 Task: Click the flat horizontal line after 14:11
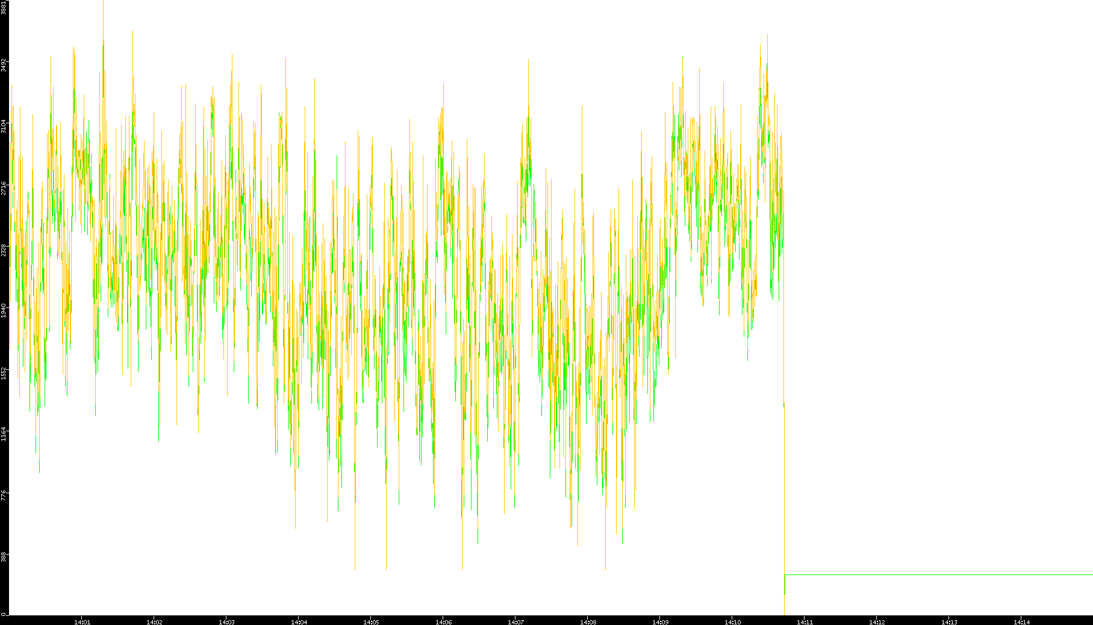[939, 575]
